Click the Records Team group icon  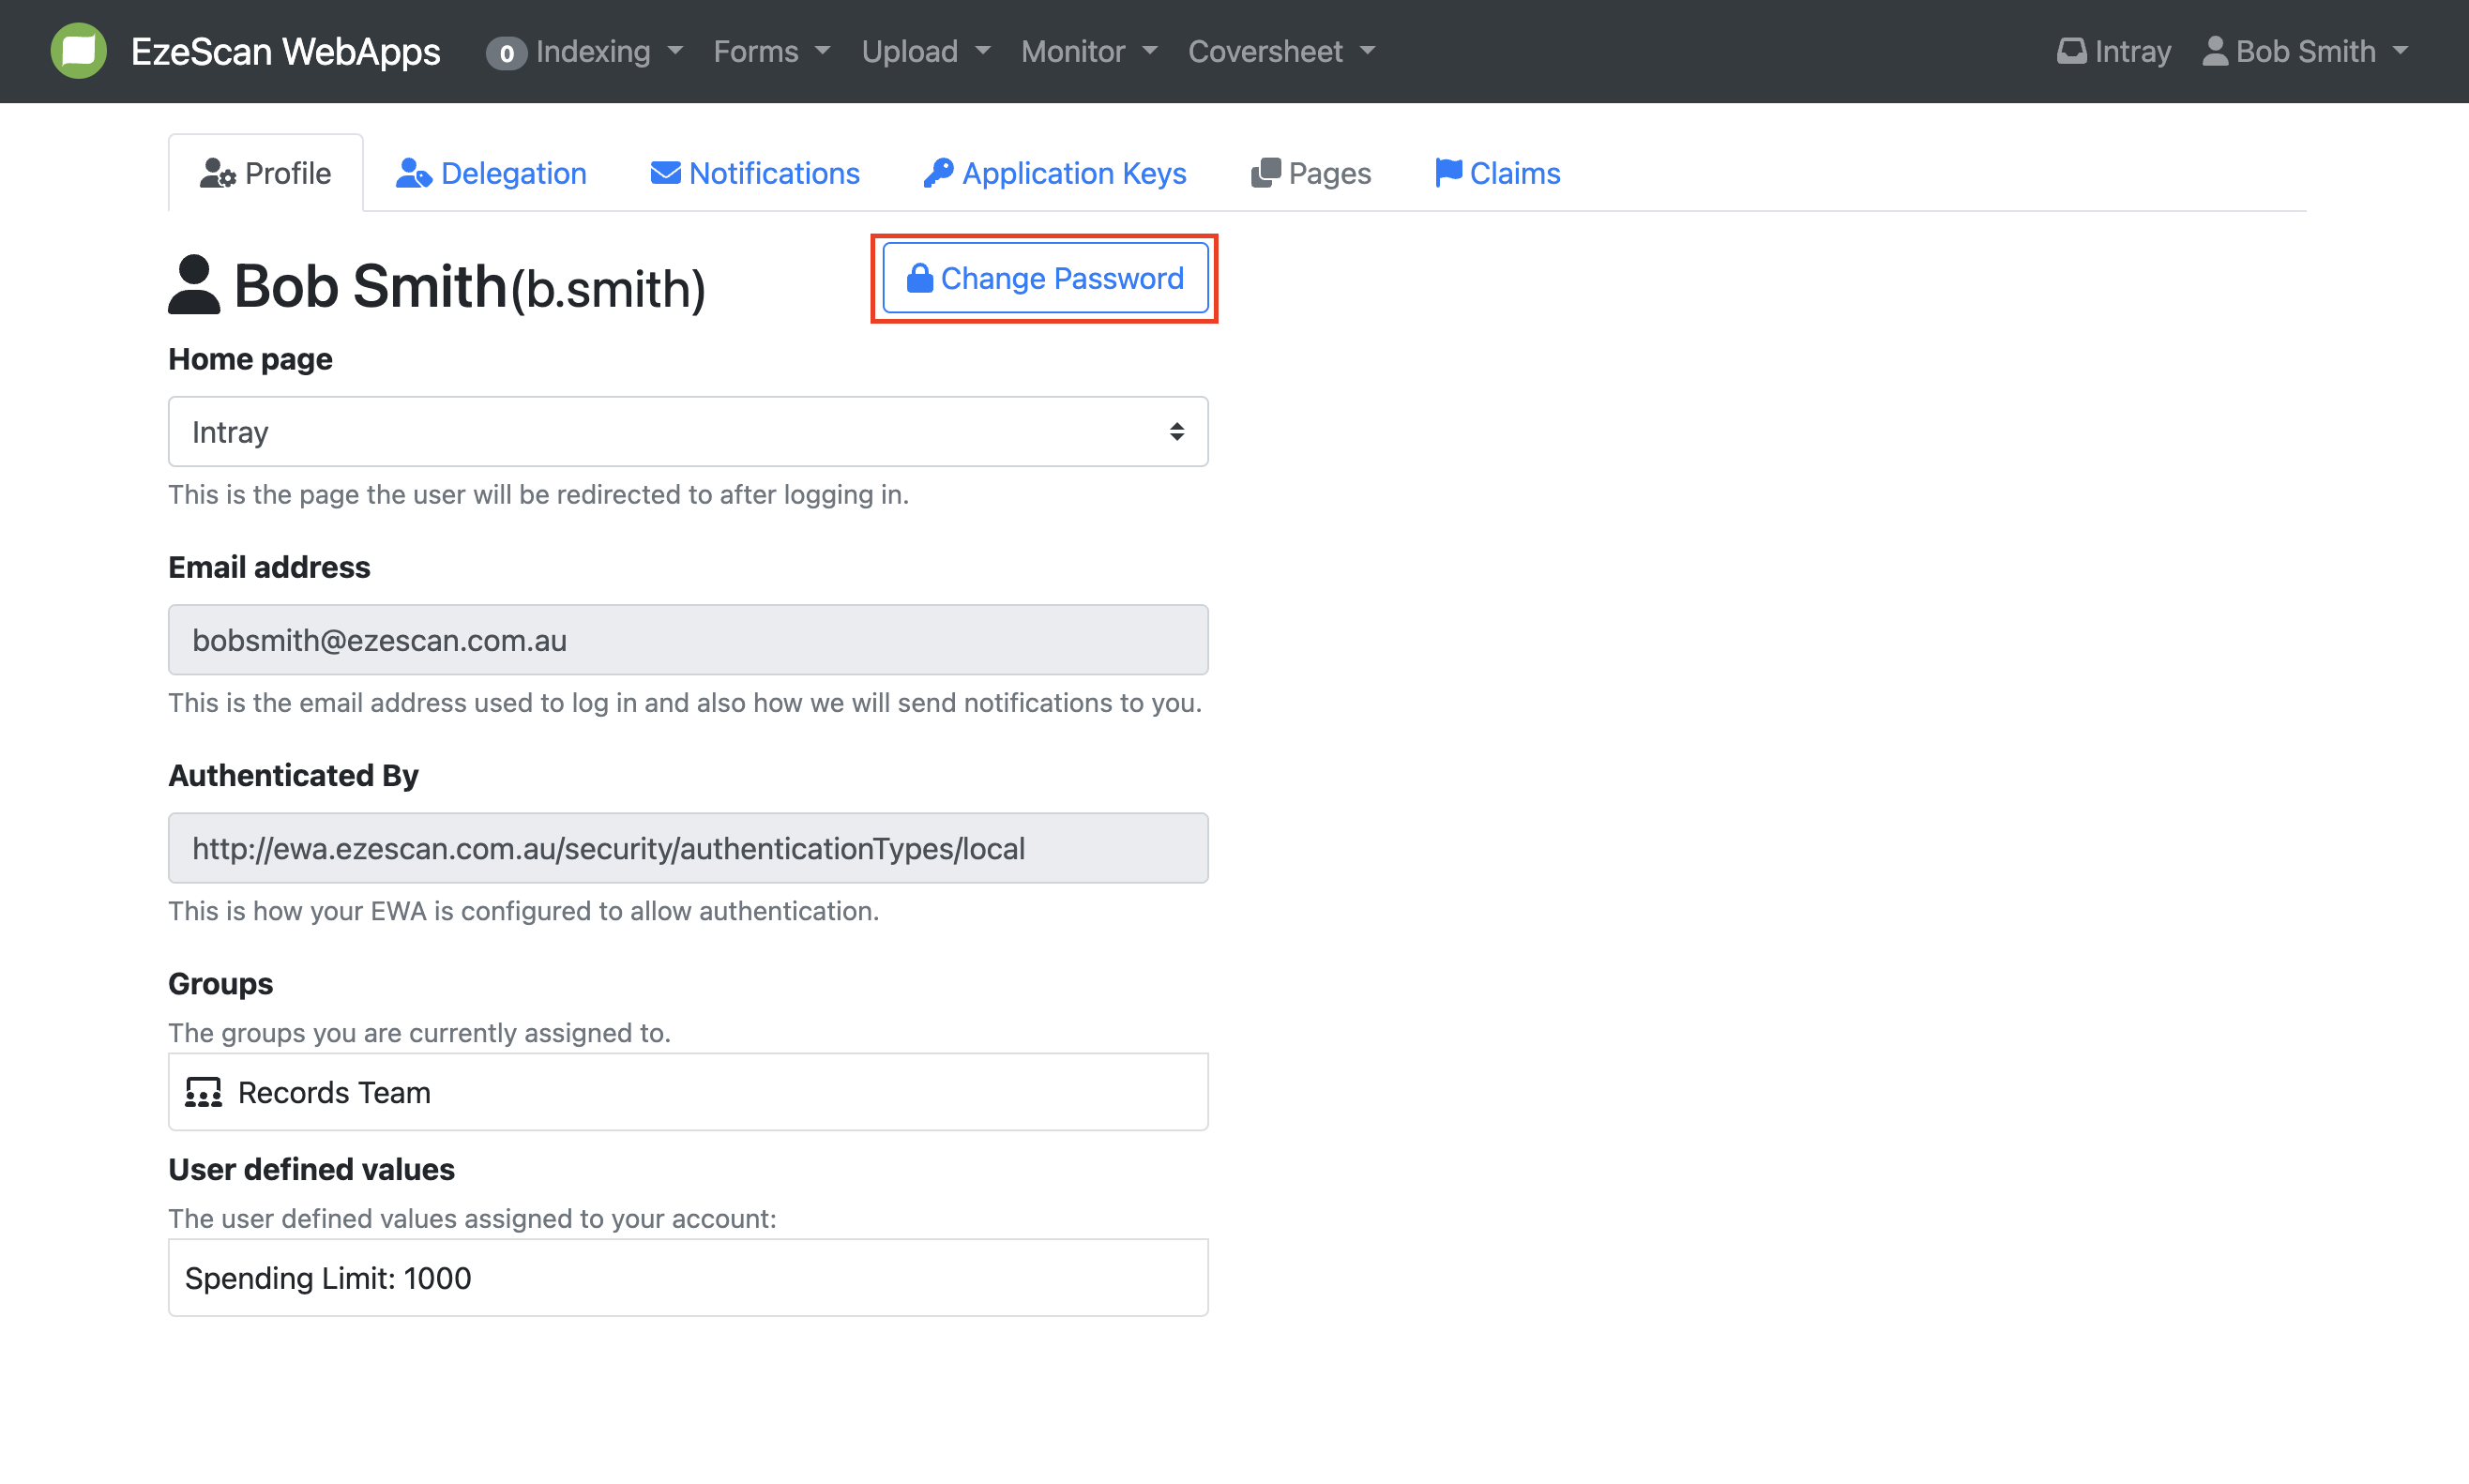pyautogui.click(x=203, y=1092)
